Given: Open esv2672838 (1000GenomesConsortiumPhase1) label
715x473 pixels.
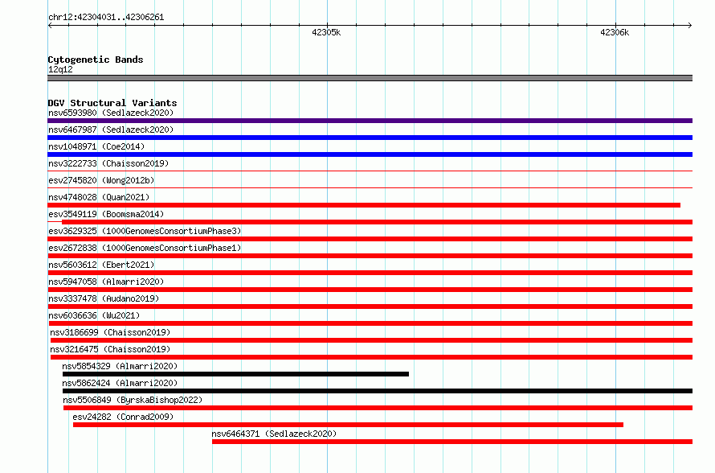Looking at the screenshot, I should pyautogui.click(x=145, y=248).
